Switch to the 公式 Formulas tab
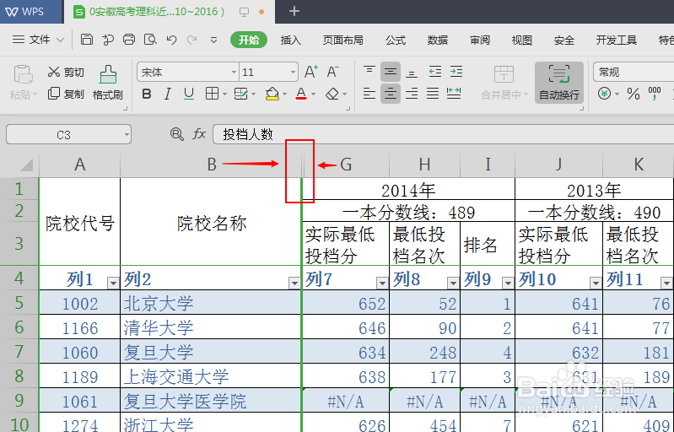This screenshot has height=432, width=674. [396, 40]
